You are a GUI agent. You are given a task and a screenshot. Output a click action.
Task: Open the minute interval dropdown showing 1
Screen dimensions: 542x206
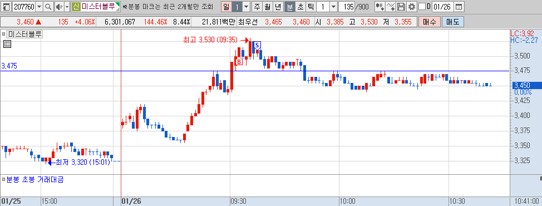click(x=333, y=6)
